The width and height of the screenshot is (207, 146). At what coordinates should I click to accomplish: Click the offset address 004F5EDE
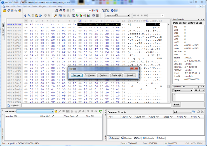click(x=14, y=24)
